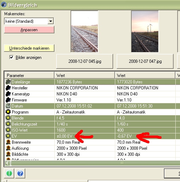Select the Kameratyp row label
This screenshot has height=182, width=180.
21,94
